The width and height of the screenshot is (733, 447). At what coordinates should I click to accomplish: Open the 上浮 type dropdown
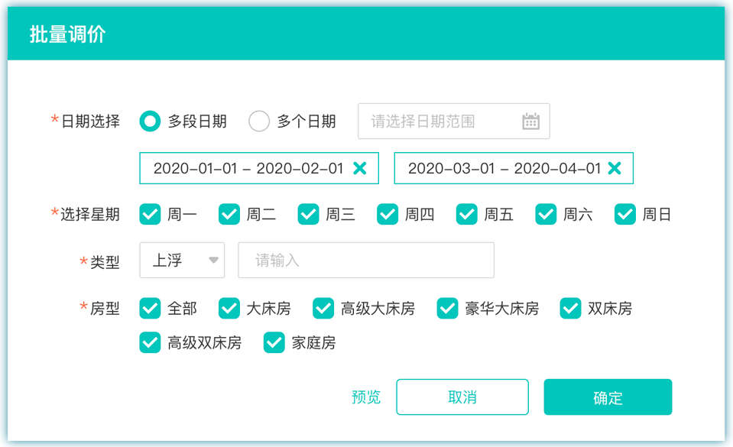[182, 260]
